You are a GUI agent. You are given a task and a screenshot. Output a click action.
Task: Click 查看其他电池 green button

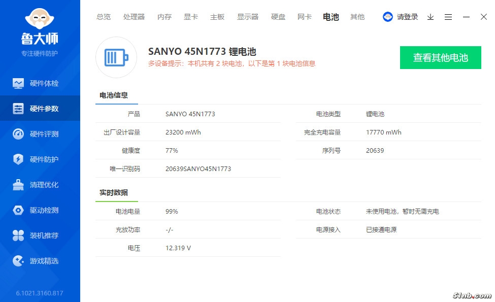440,57
